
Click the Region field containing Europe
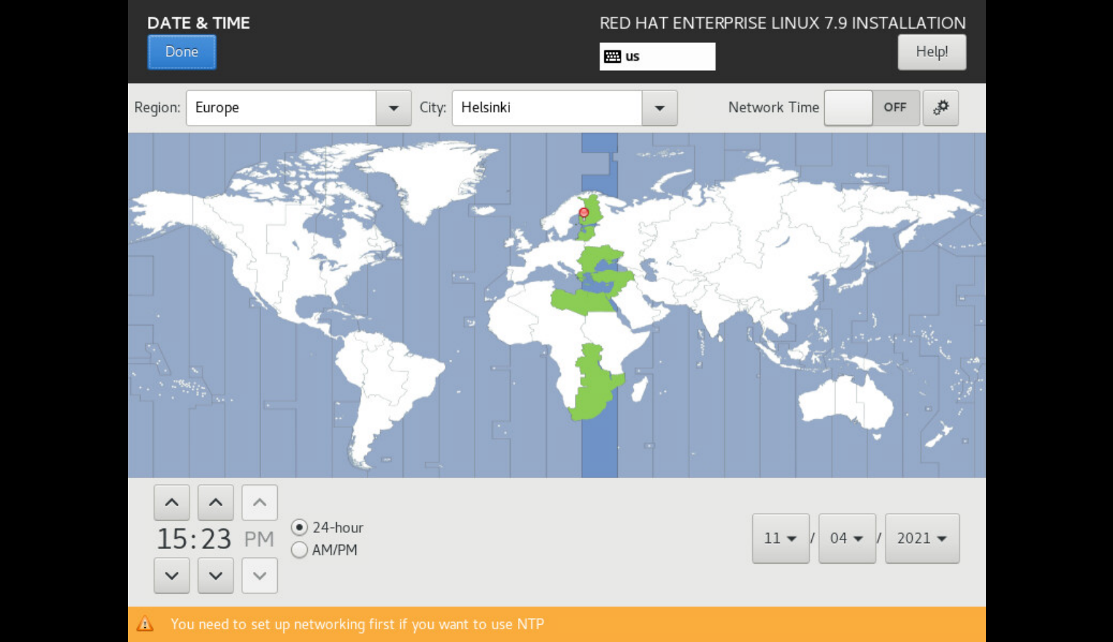[281, 108]
